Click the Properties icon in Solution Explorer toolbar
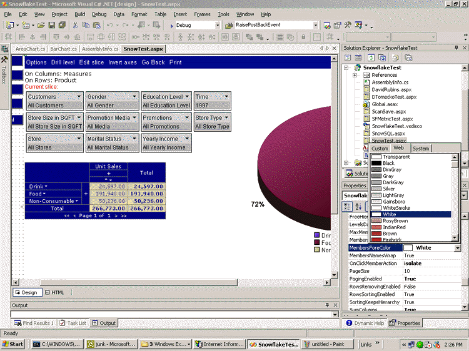The image size is (469, 351). 408,57
